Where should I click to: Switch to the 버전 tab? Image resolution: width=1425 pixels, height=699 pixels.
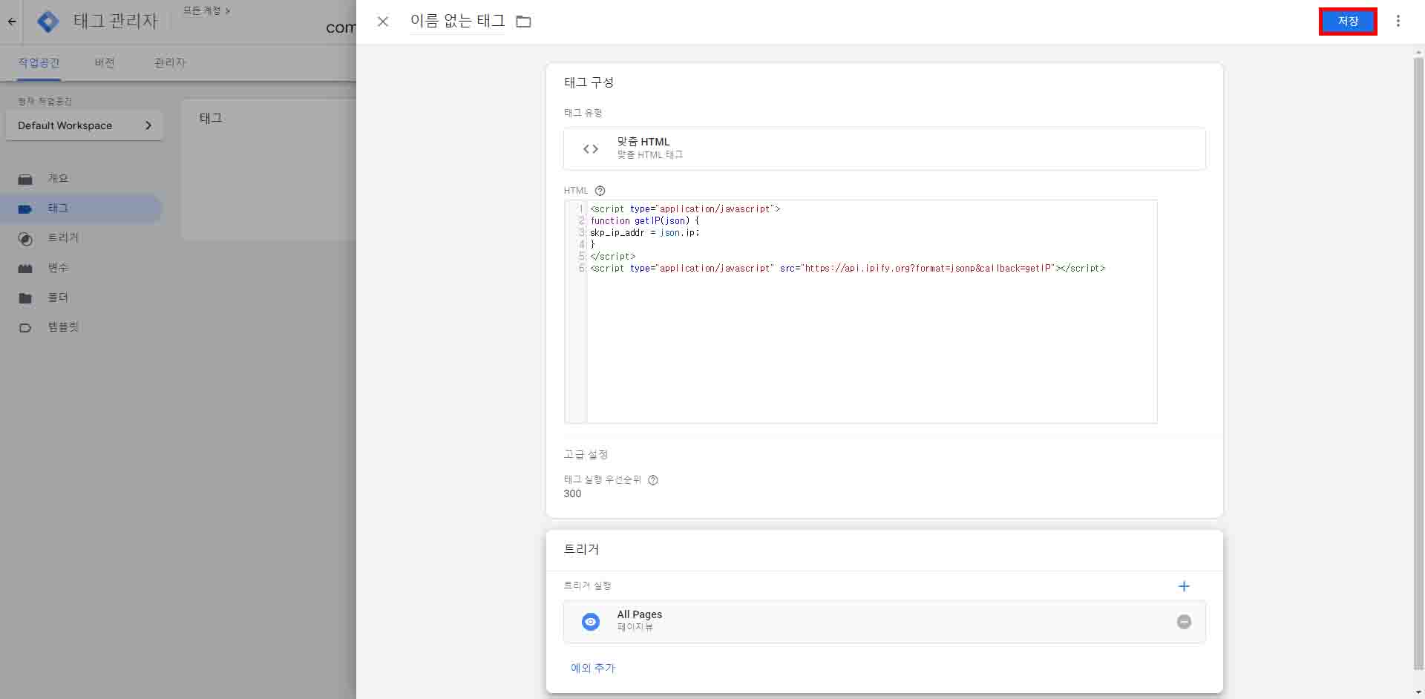[105, 62]
